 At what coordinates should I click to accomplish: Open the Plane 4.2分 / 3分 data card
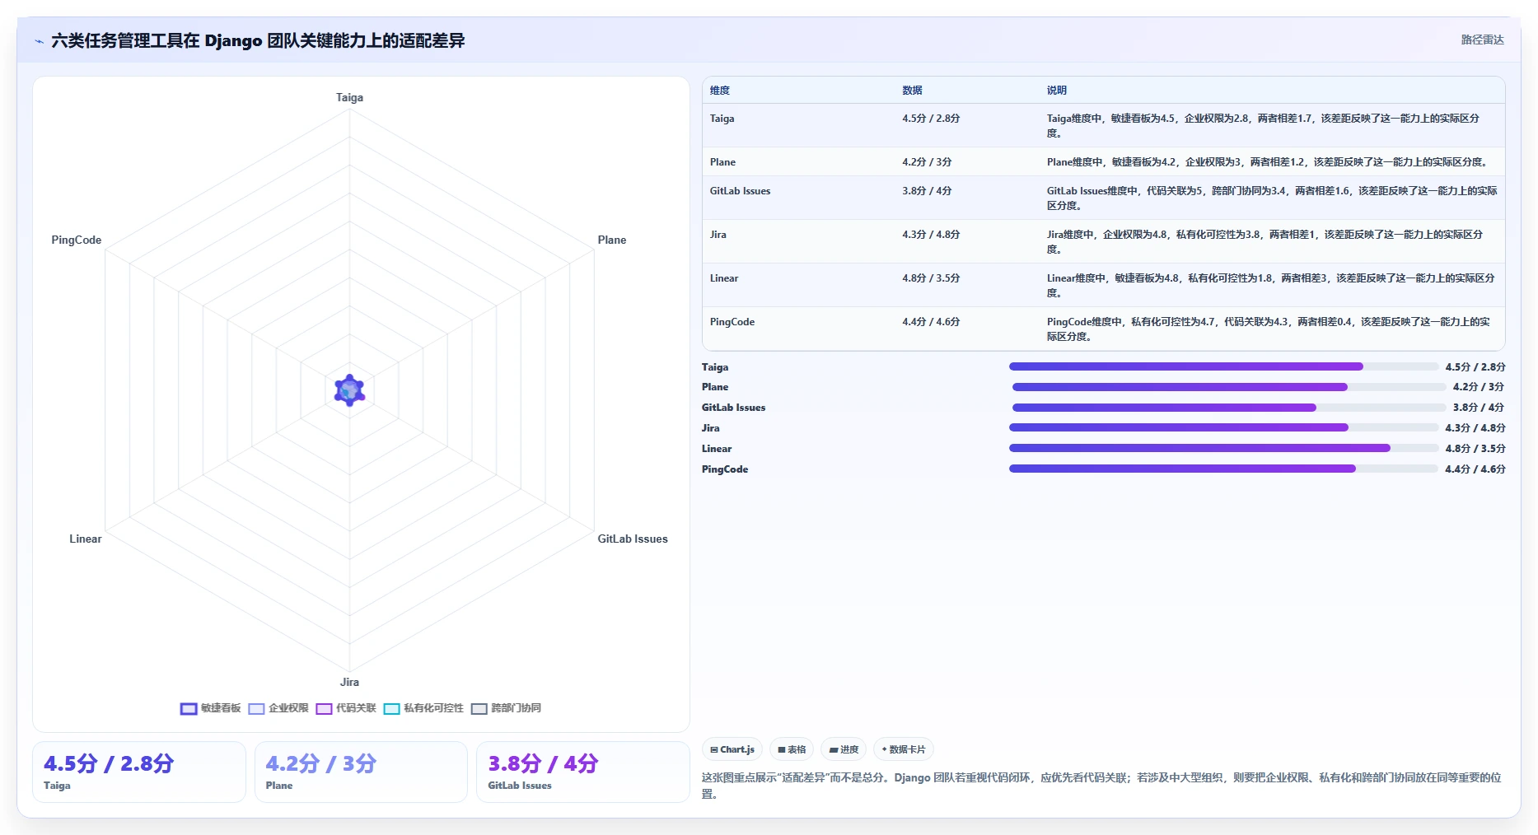[x=361, y=772]
